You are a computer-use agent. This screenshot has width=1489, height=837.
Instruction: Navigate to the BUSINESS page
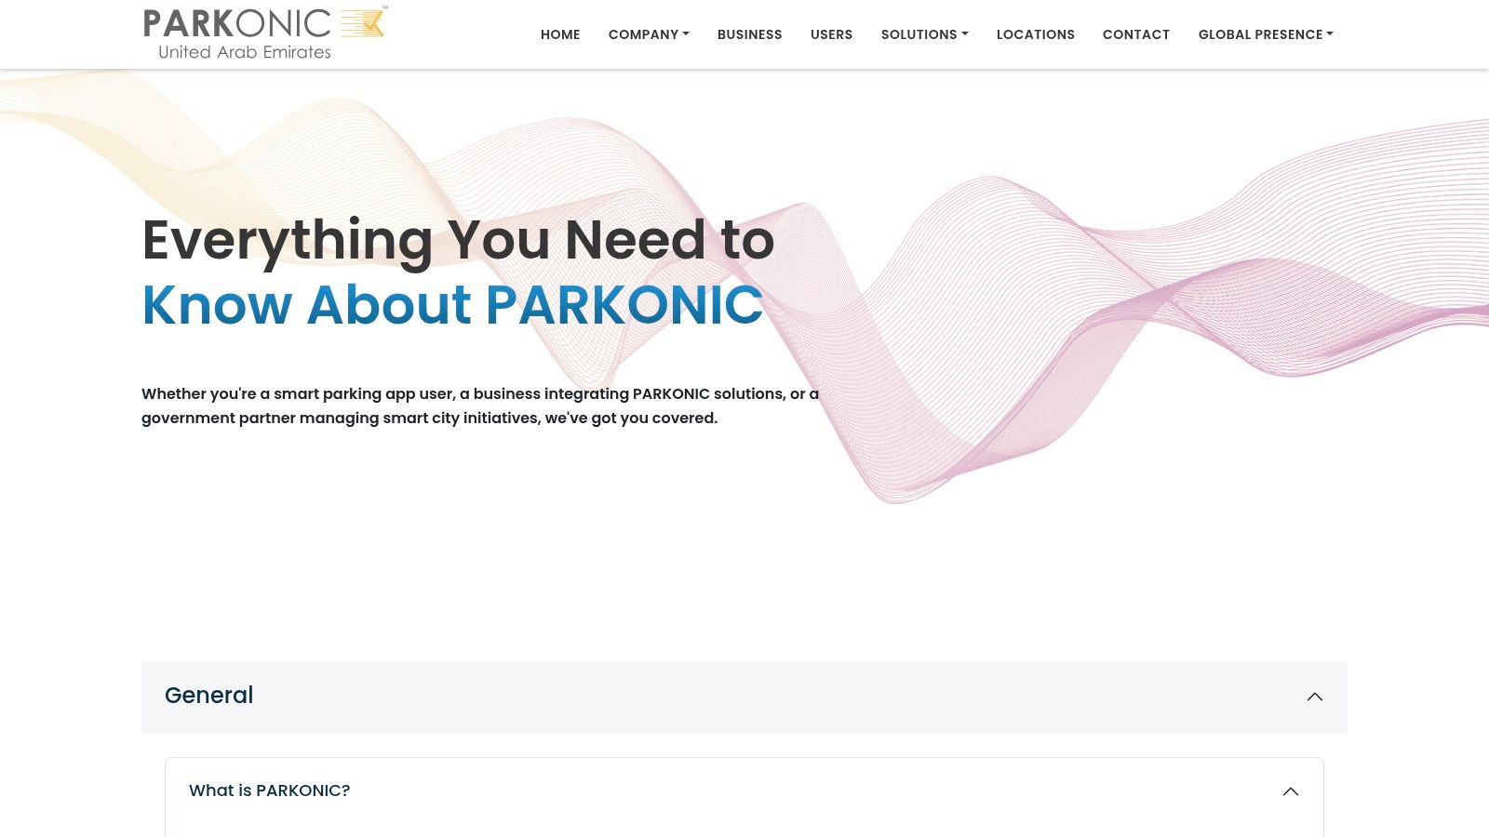[x=750, y=34]
